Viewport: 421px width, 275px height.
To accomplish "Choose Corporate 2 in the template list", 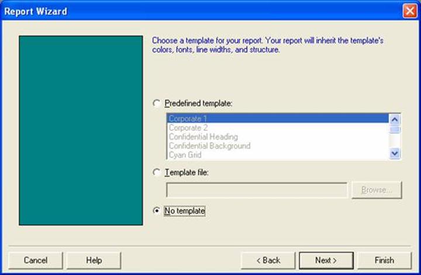I will 278,128.
